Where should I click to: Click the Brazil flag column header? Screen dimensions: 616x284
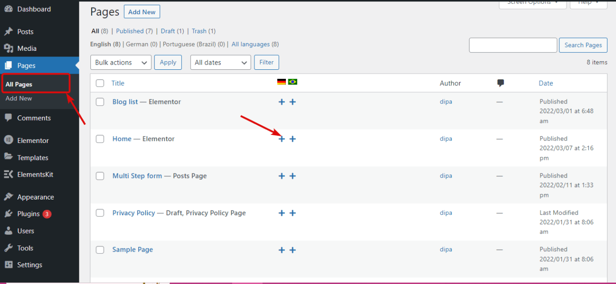293,82
